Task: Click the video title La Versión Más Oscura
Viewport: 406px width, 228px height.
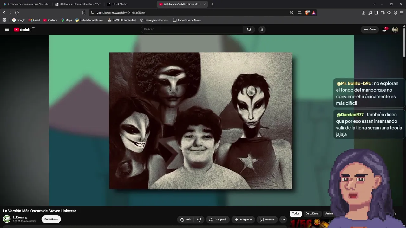Action: tap(40, 211)
